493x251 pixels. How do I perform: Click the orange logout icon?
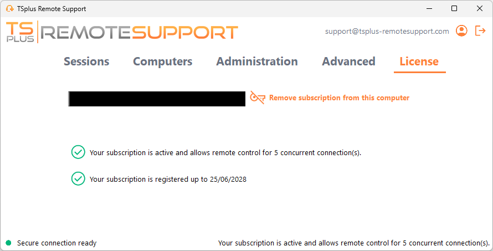[480, 31]
